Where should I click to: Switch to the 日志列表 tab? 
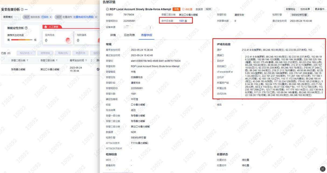[129, 35]
